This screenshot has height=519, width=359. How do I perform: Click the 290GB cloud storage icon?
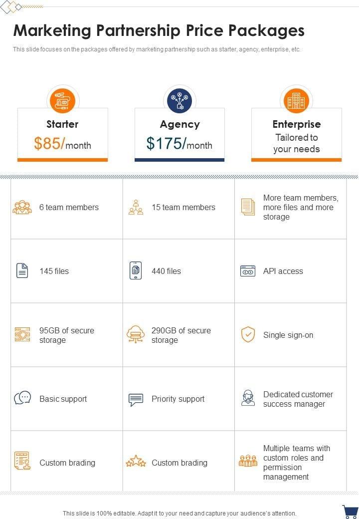(x=136, y=334)
